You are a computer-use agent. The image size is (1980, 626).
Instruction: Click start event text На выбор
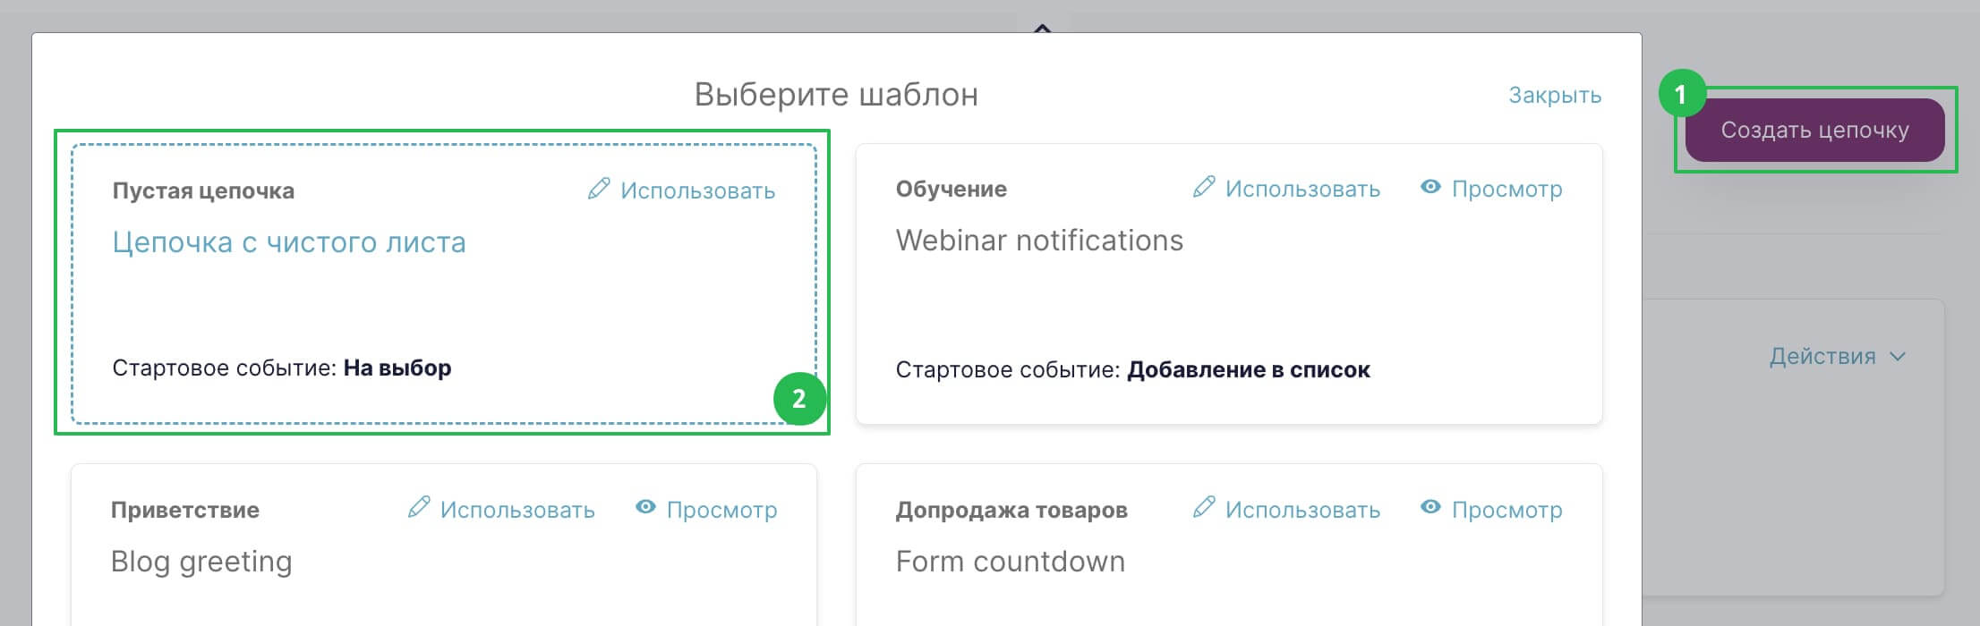(x=397, y=368)
